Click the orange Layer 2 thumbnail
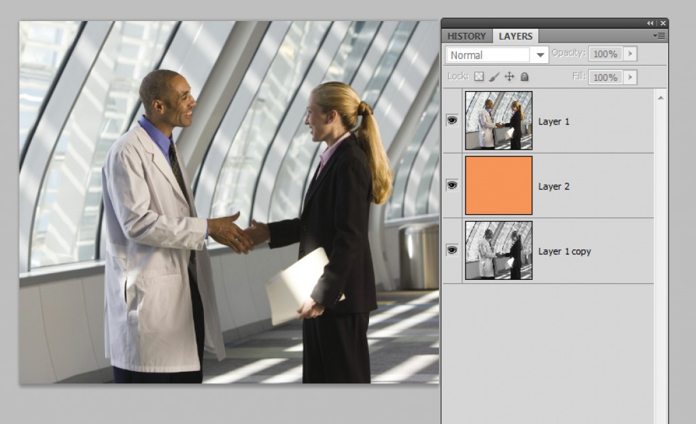Viewport: 696px width, 424px height. coord(498,186)
